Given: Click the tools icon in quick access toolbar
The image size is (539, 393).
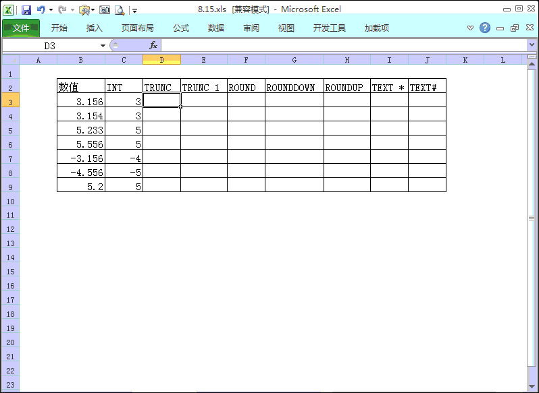Looking at the screenshot, I should [x=84, y=10].
